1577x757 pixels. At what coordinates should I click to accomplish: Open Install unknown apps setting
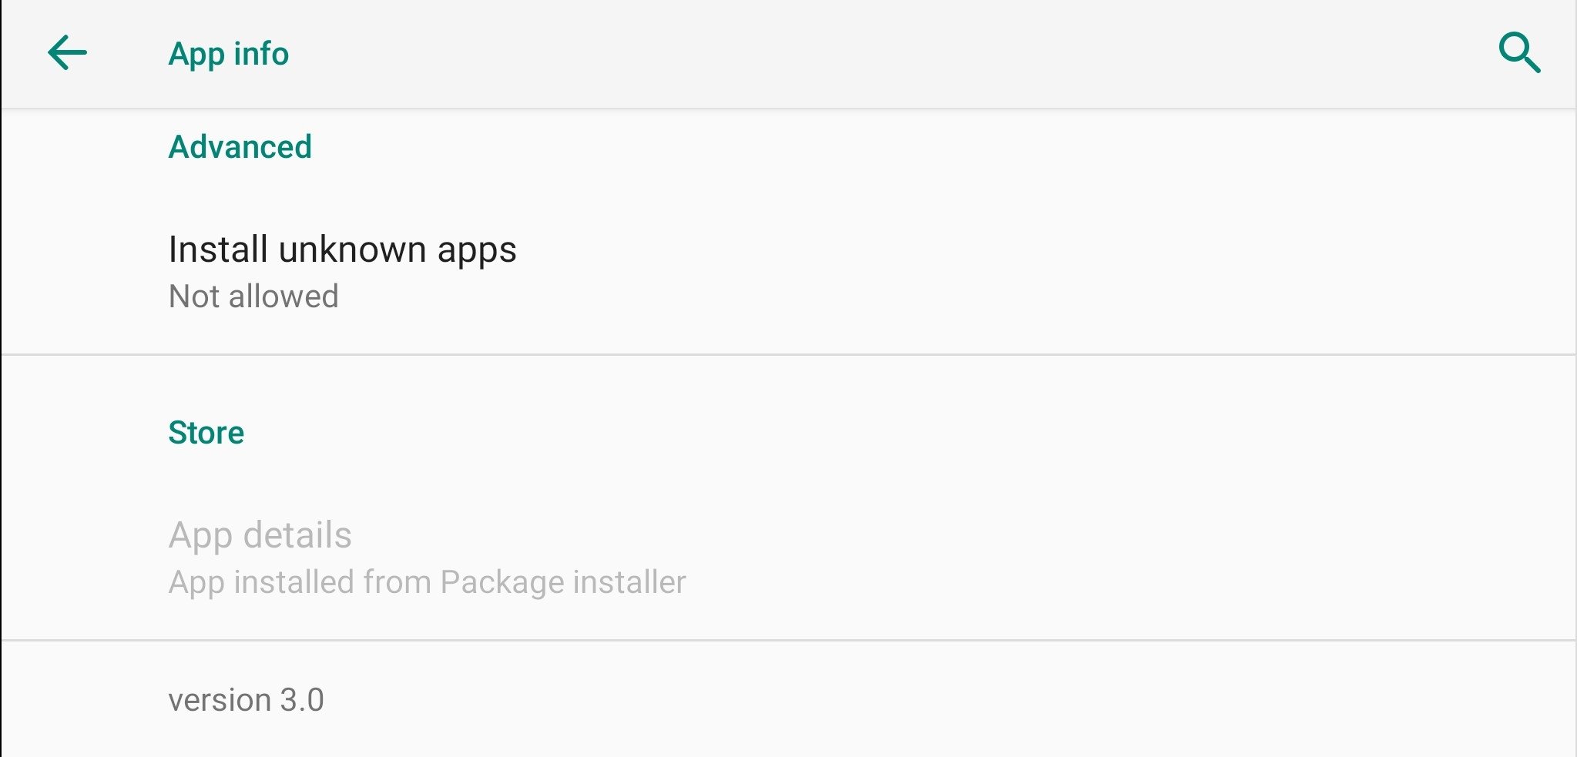tap(788, 272)
